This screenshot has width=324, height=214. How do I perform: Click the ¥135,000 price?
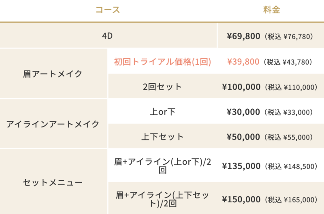(x=241, y=166)
